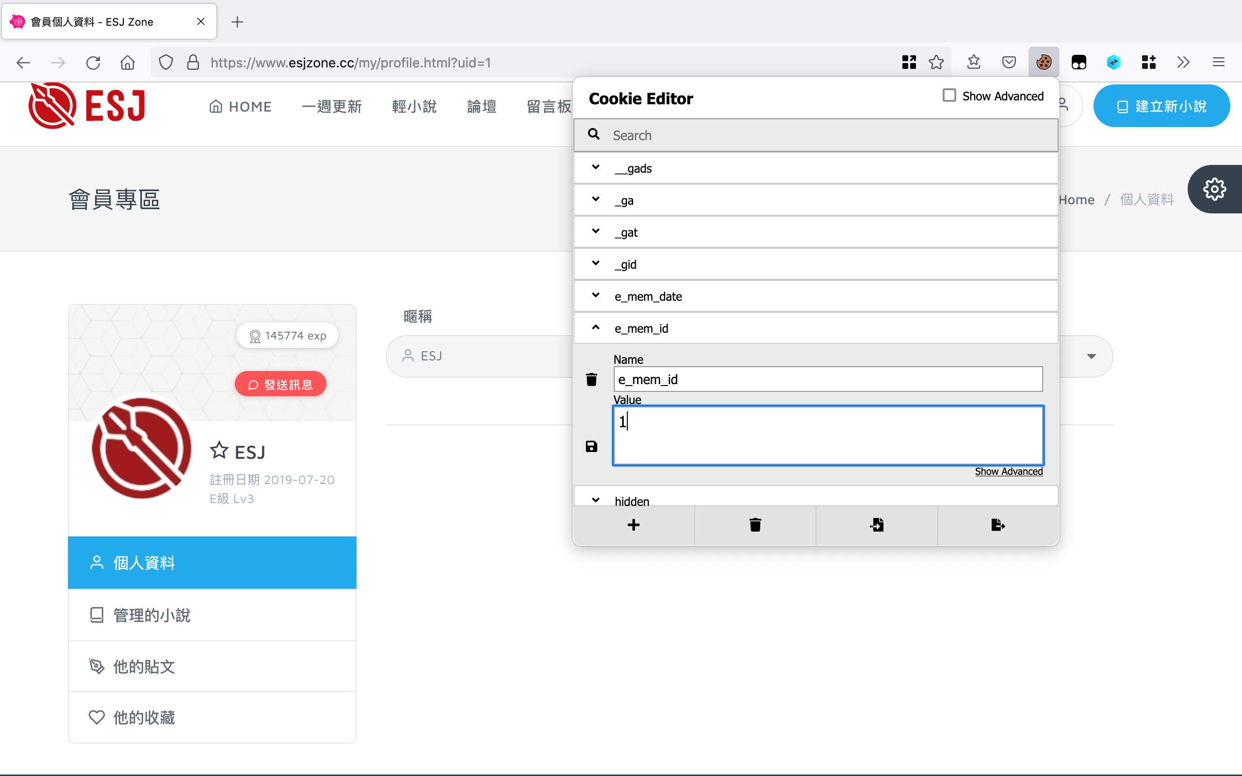
Task: Click the black mask extension icon
Action: coord(1079,63)
